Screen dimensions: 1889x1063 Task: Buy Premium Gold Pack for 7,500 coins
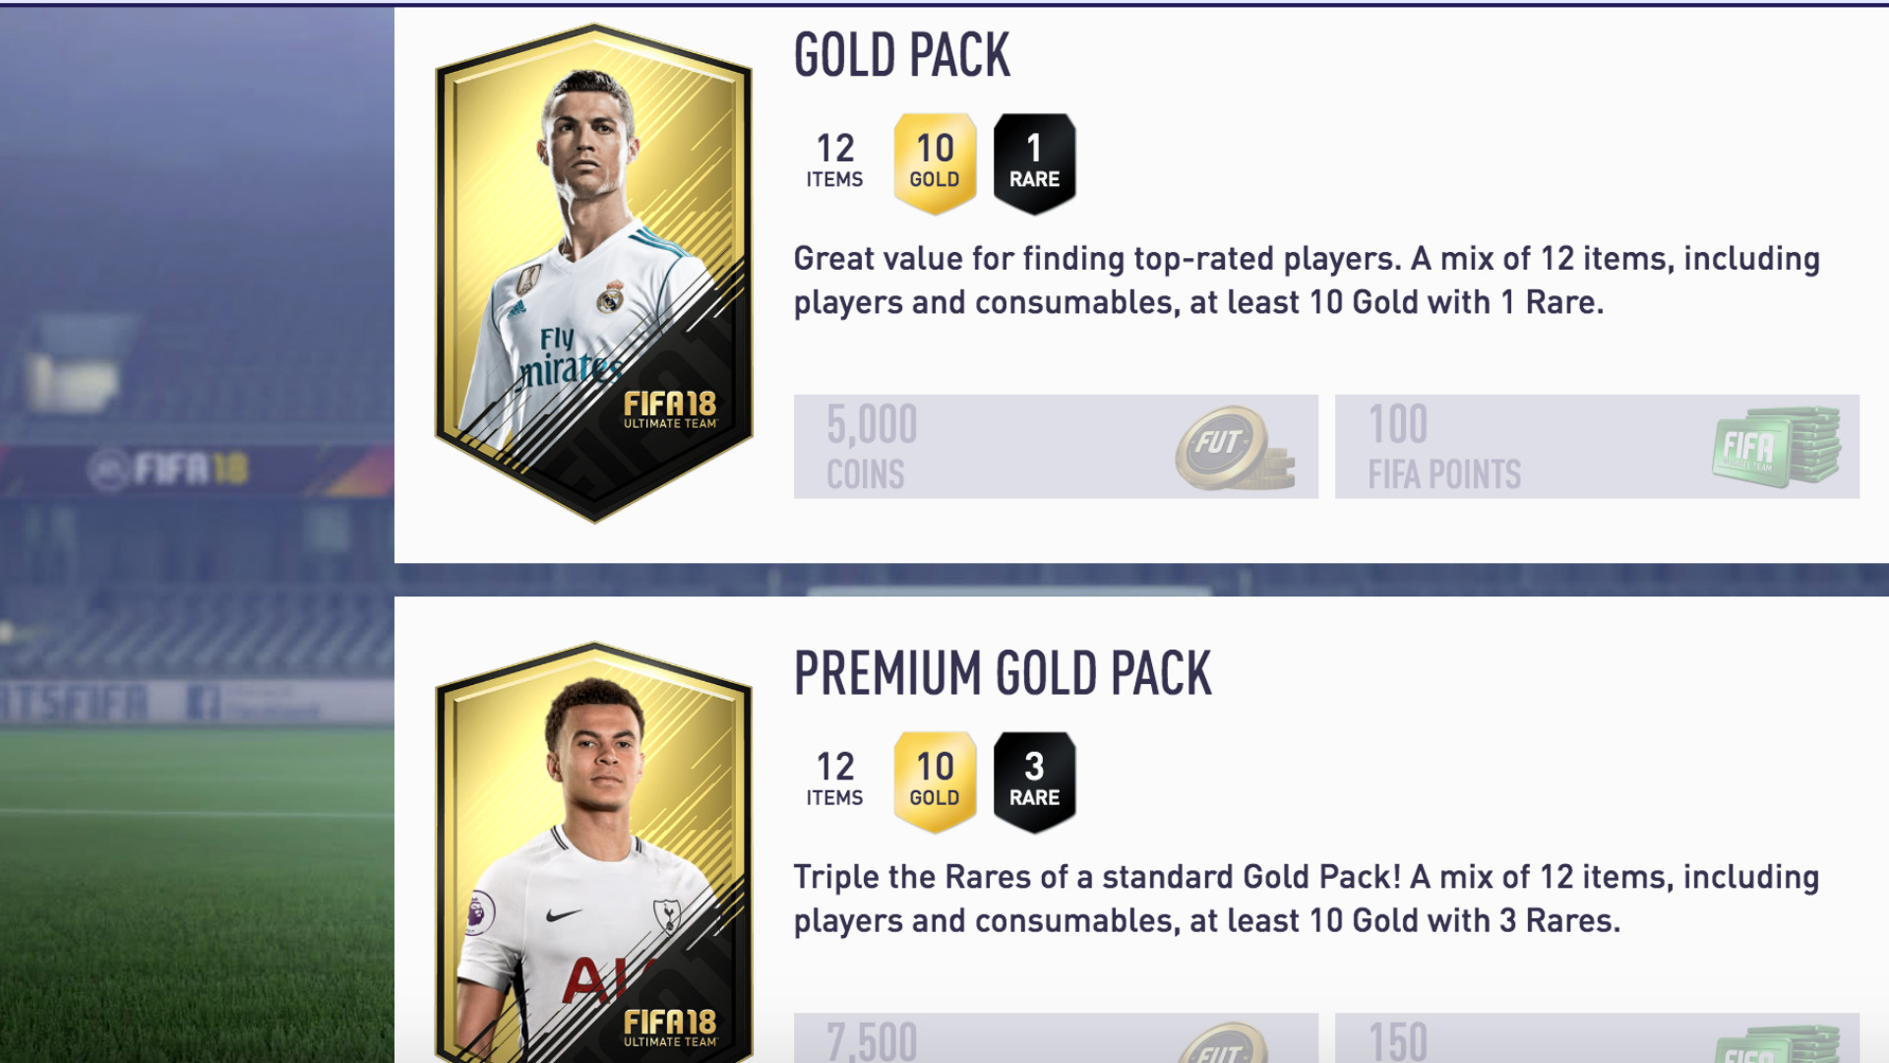[x=1056, y=1038]
